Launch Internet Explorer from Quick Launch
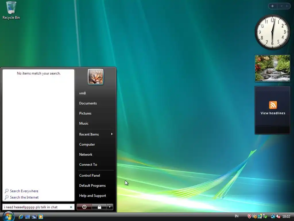The height and width of the screenshot is (221, 294). tap(21, 217)
